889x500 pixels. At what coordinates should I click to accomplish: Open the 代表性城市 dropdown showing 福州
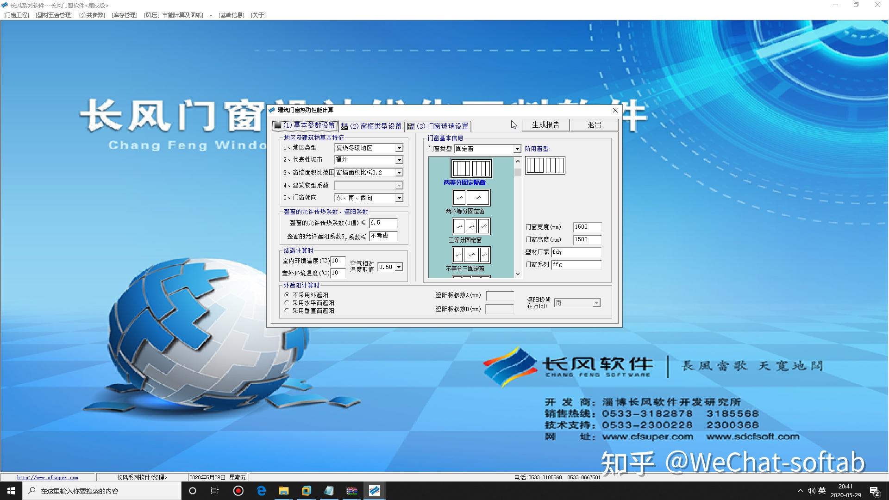[x=399, y=160]
